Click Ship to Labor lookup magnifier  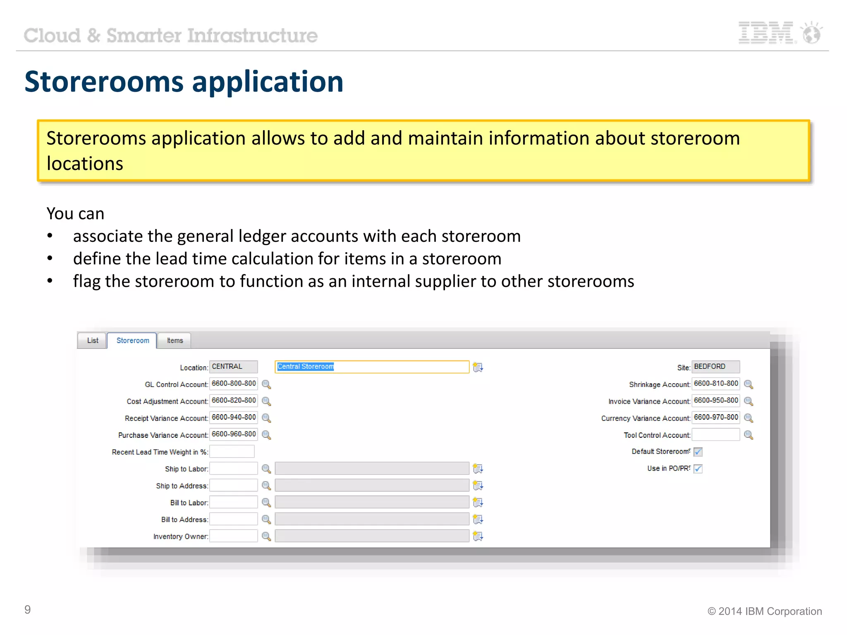[x=266, y=469]
